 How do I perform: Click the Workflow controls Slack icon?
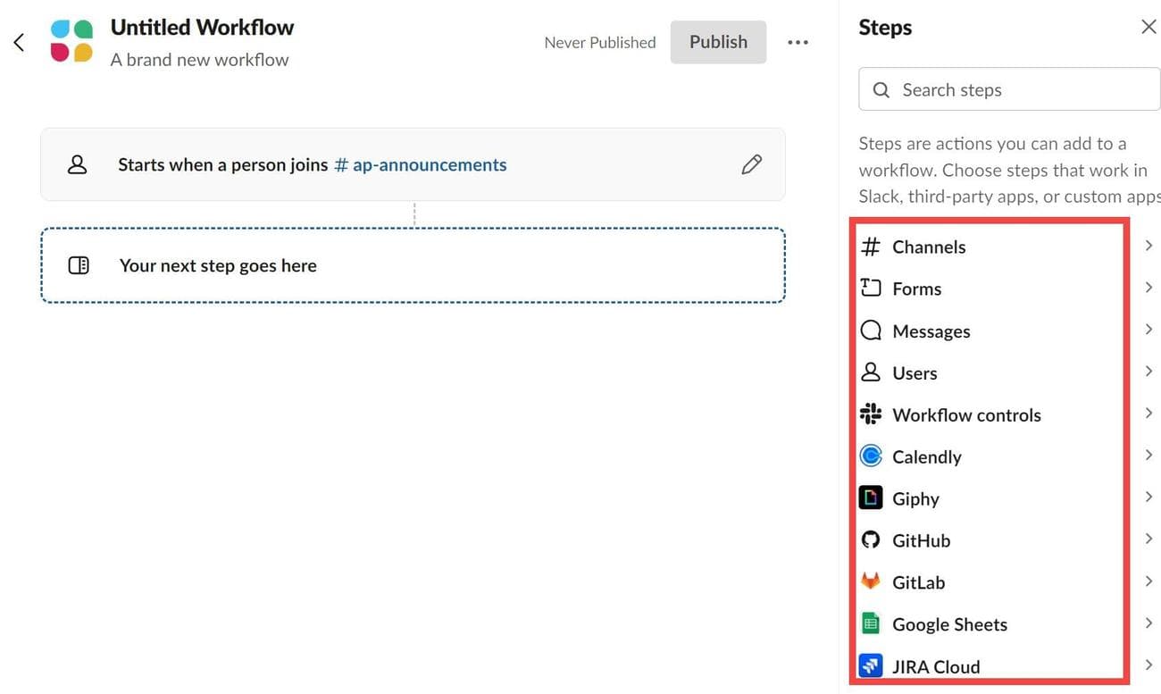(x=870, y=414)
